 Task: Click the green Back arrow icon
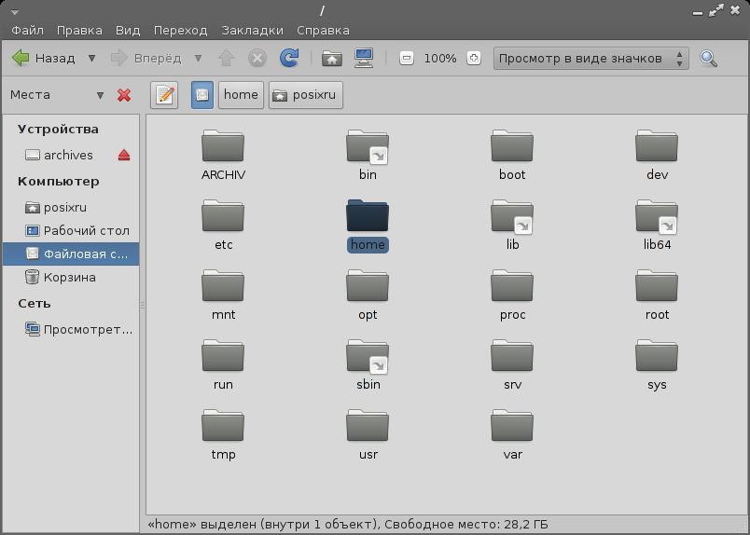21,58
